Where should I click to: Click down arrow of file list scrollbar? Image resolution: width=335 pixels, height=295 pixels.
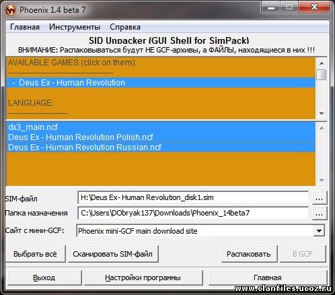pyautogui.click(x=322, y=180)
